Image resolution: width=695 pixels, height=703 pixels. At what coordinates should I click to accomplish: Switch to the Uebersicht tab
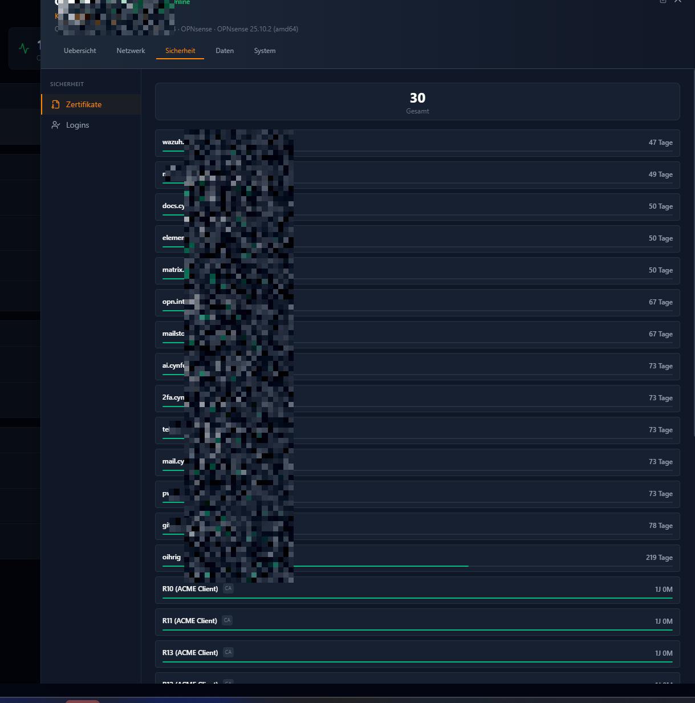coord(80,51)
